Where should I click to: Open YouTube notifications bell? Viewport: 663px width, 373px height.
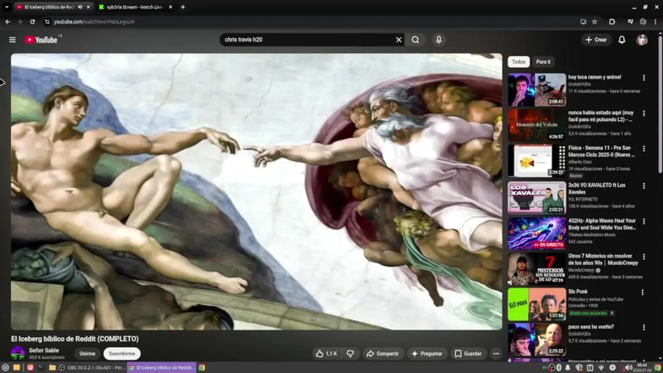(x=621, y=40)
